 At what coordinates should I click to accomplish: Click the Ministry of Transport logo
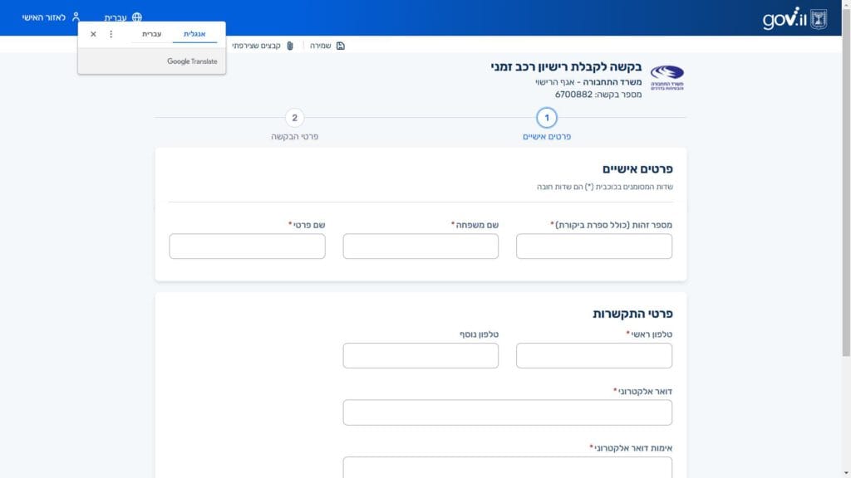[x=667, y=77]
